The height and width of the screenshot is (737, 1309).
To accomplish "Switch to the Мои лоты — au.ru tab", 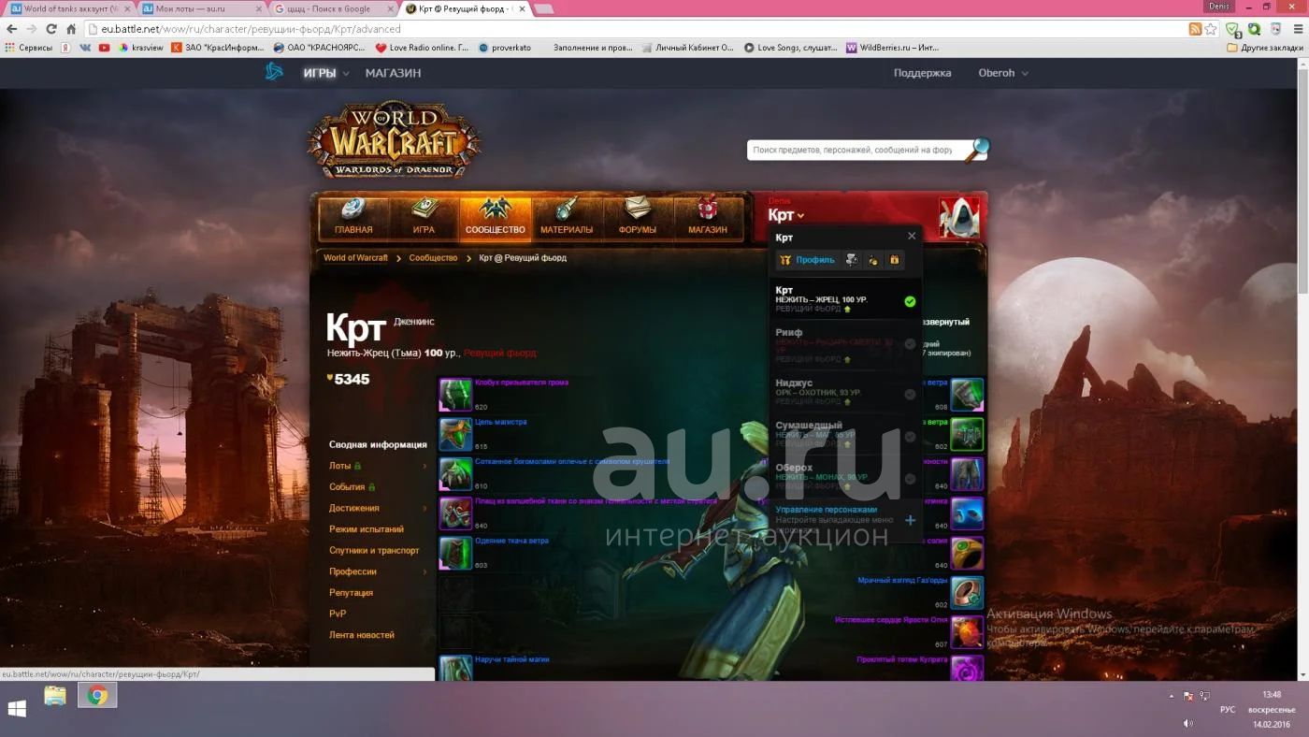I will click(x=200, y=8).
